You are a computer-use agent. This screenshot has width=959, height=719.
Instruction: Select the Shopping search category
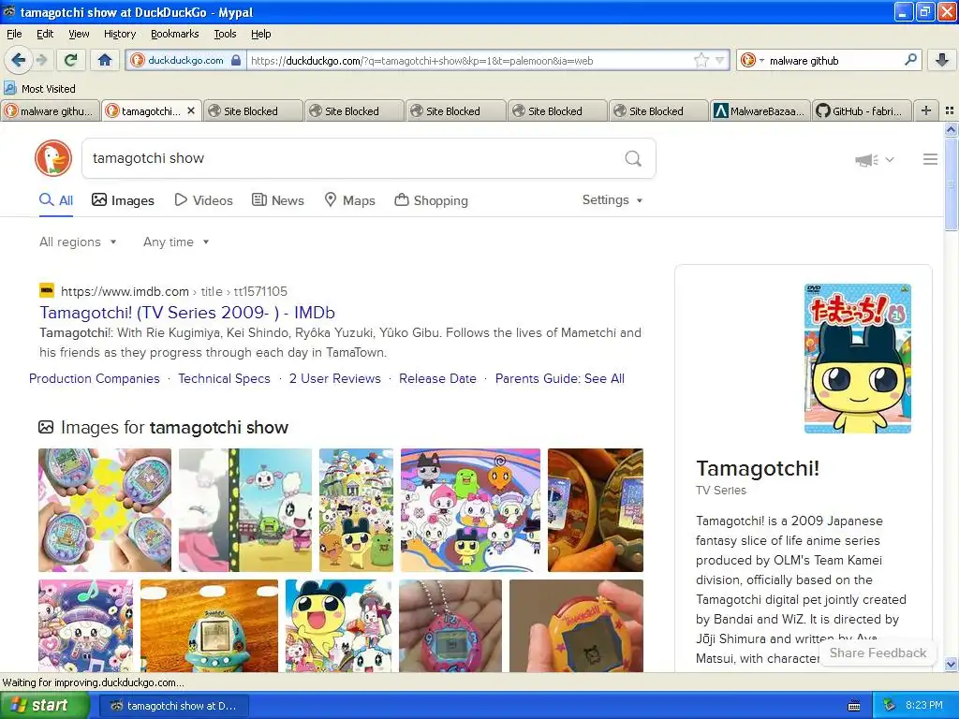(431, 200)
